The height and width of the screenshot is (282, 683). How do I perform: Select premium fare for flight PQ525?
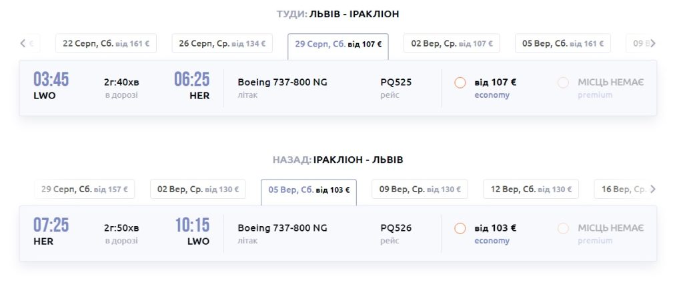563,83
